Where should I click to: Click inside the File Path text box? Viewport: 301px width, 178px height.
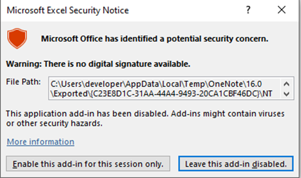(x=165, y=89)
